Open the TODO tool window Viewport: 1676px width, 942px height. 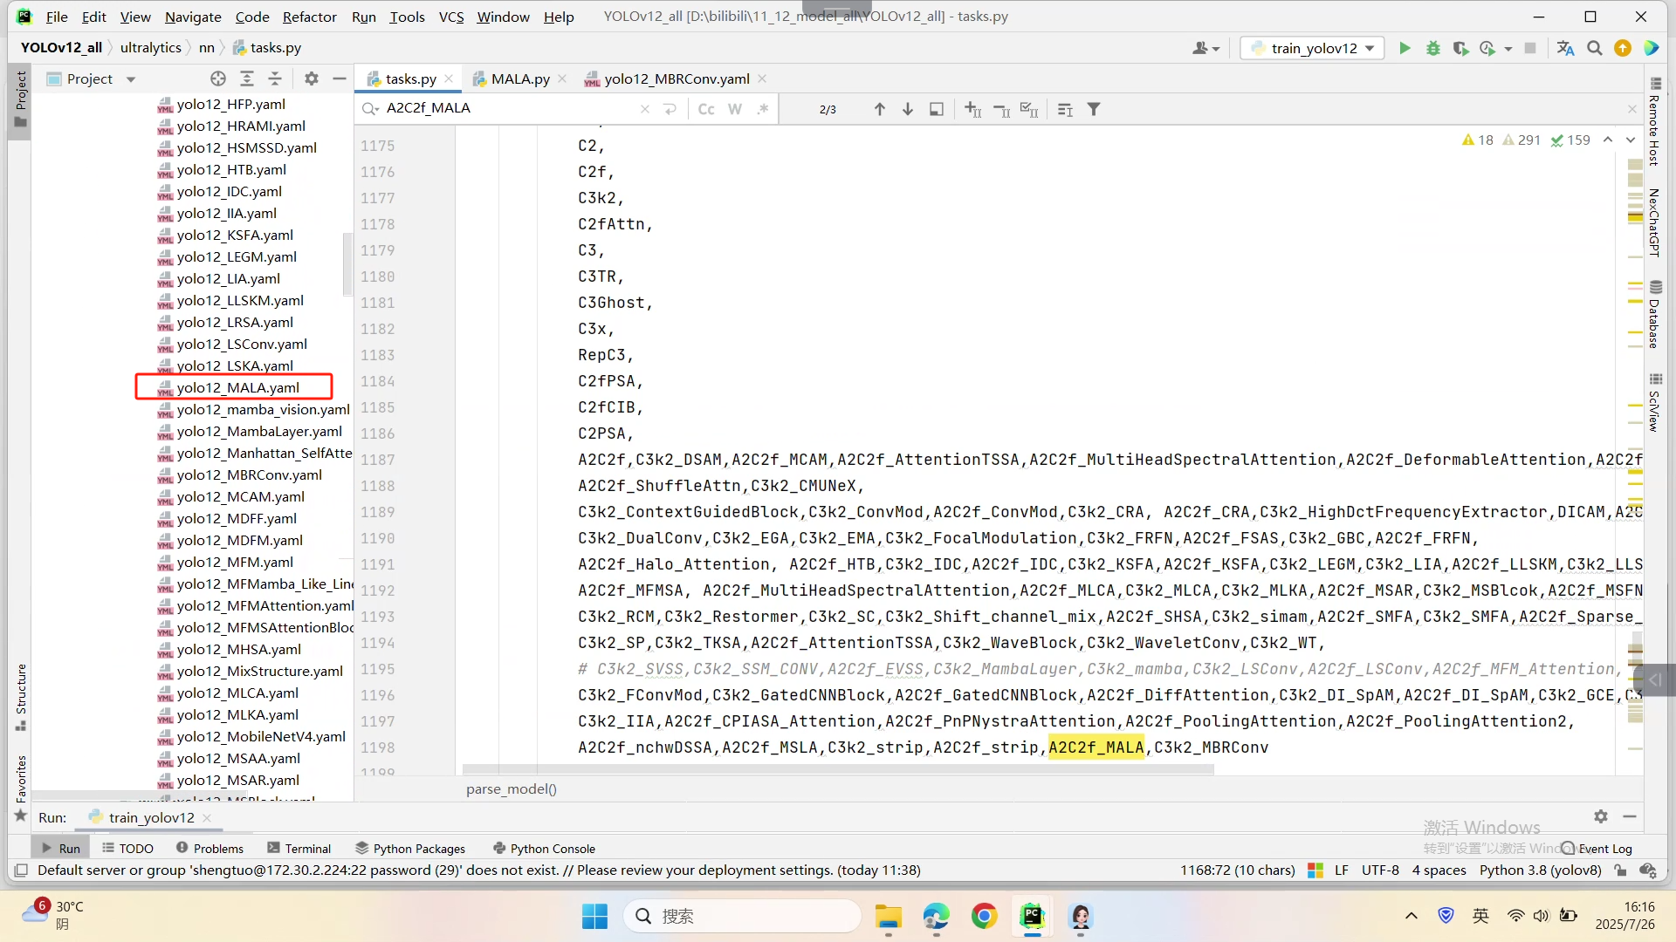(x=127, y=848)
